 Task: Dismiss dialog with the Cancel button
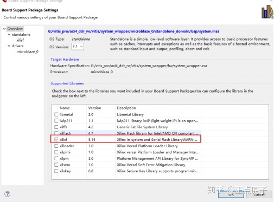click(x=259, y=194)
